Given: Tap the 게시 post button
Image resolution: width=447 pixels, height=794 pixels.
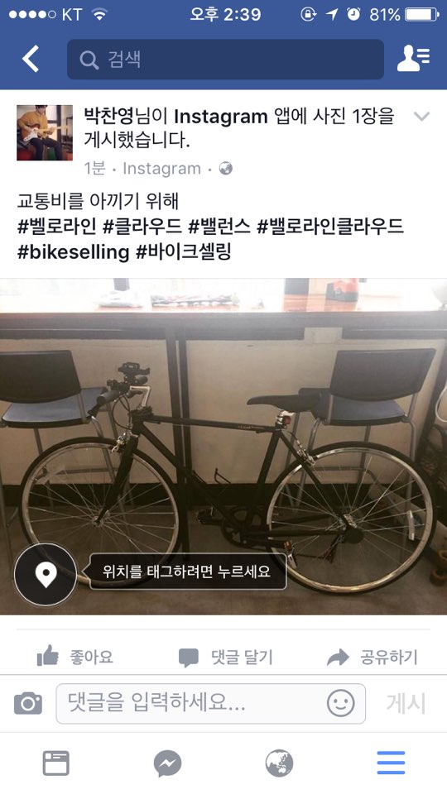Looking at the screenshot, I should coord(406,703).
